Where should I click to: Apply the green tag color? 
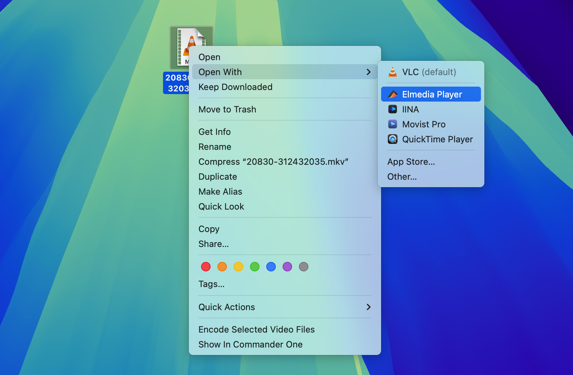(255, 267)
